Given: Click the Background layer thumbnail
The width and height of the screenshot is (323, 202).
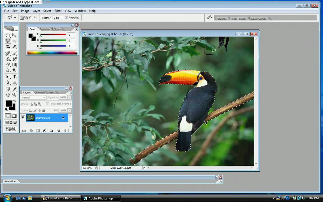Looking at the screenshot, I should pos(31,118).
